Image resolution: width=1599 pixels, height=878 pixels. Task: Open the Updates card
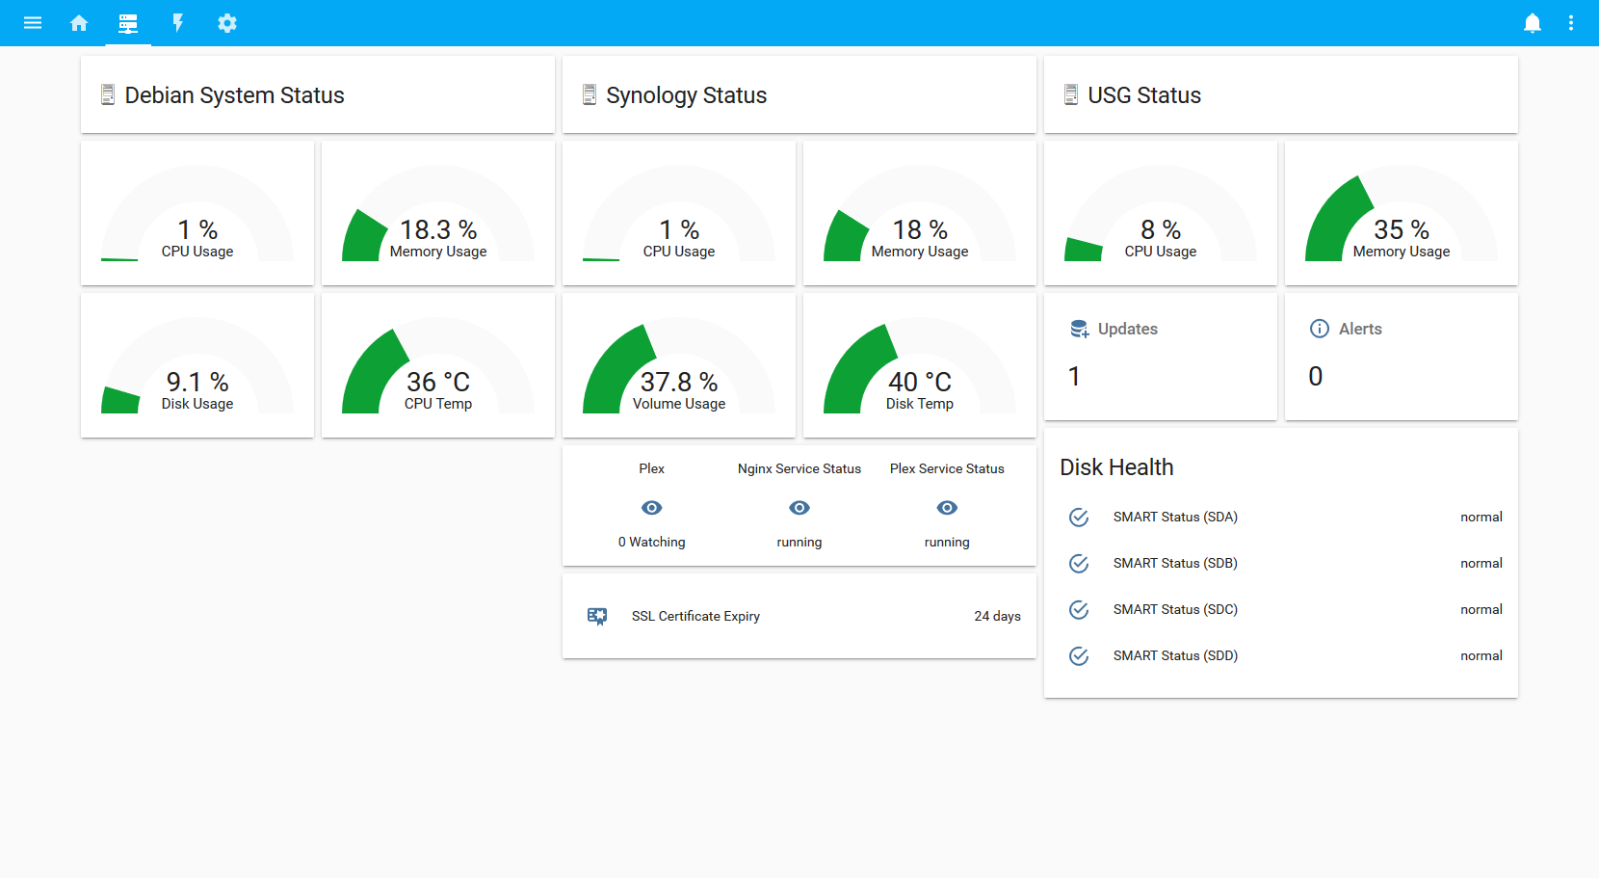tap(1160, 357)
